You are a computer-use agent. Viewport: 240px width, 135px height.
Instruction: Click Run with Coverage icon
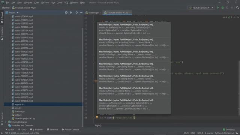pyautogui.click(x=227, y=7)
